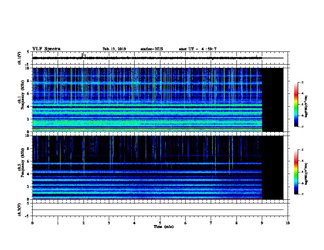This screenshot has height=250, width=324.
Task: Click the "-5" tick on ch.1(V) axis
Action: click(27, 65)
